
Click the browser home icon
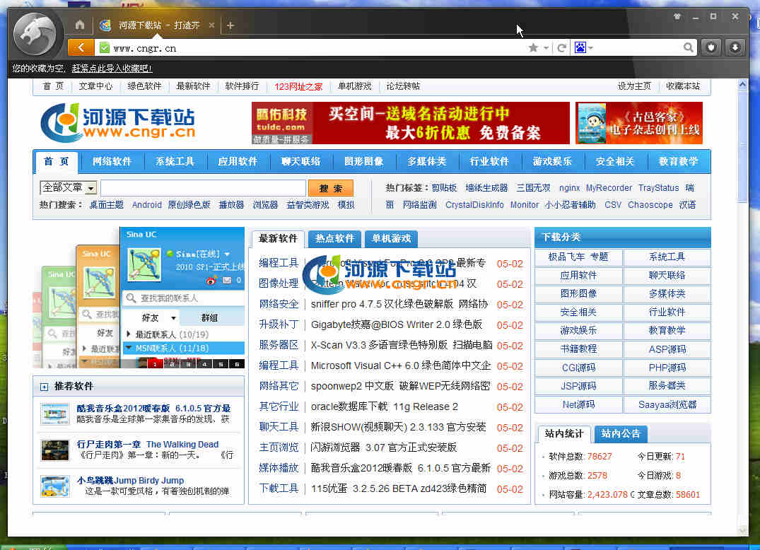click(80, 25)
